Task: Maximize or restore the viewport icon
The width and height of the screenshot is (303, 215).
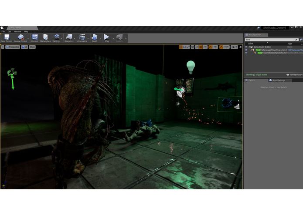Action: point(240,47)
